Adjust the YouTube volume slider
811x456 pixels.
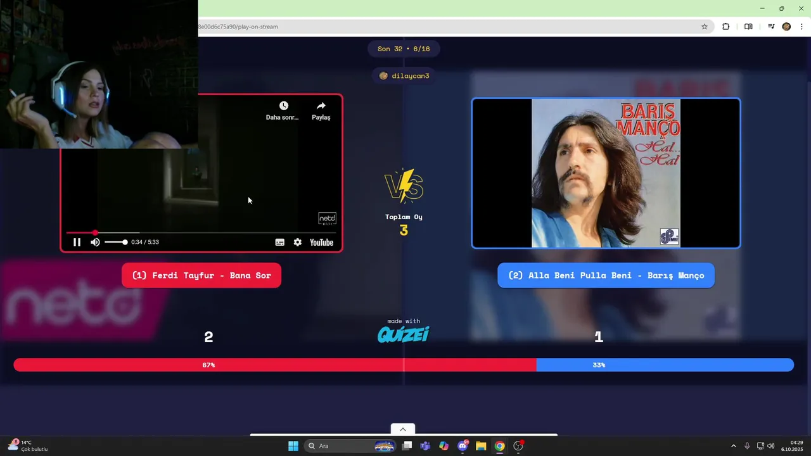[115, 242]
